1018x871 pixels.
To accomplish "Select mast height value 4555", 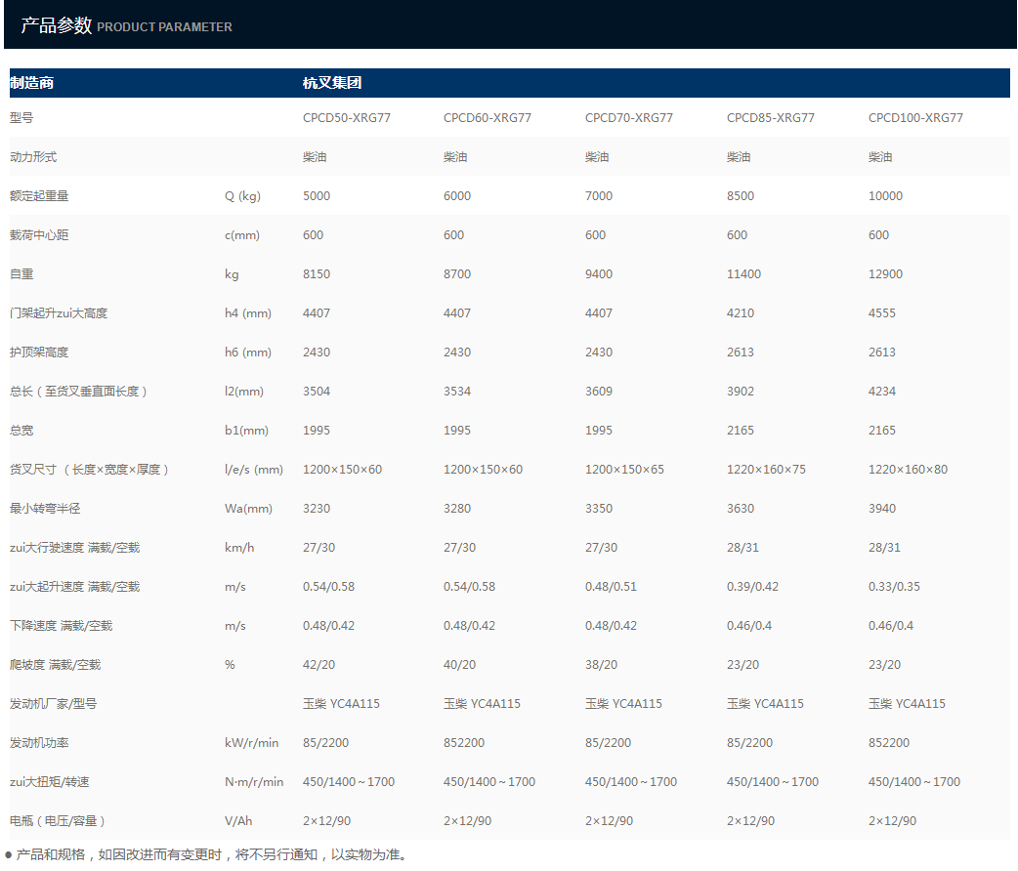I will pyautogui.click(x=881, y=313).
